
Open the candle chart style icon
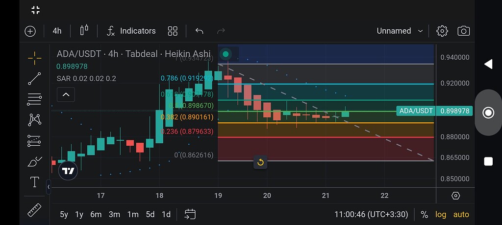[84, 30]
